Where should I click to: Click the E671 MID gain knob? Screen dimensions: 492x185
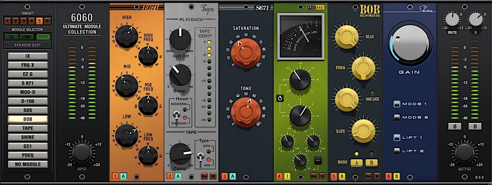tap(126, 87)
